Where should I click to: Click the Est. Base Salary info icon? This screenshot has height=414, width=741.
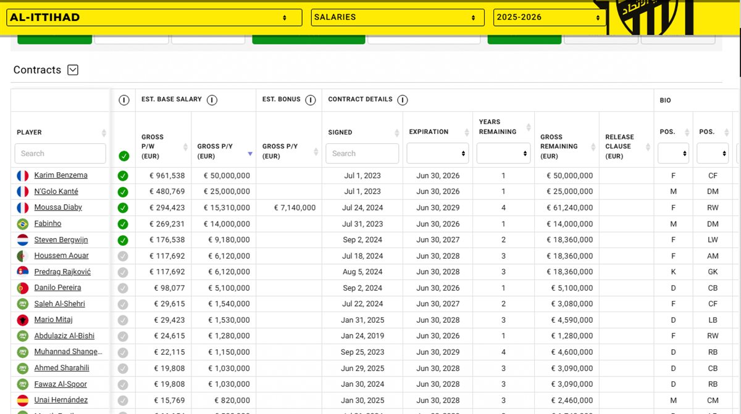tap(212, 100)
